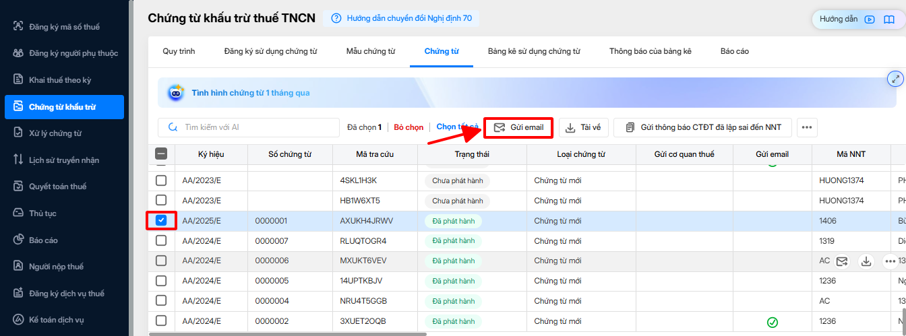The width and height of the screenshot is (906, 336).
Task: Click the Bỏ chọn link
Action: coord(409,127)
